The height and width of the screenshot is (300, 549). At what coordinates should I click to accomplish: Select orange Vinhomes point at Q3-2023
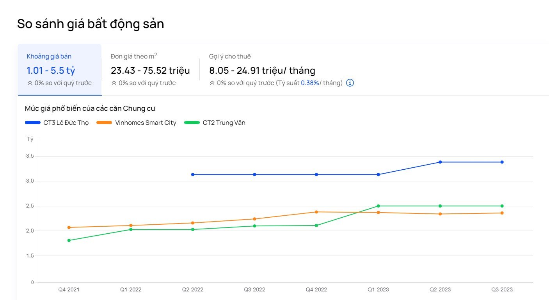tap(502, 213)
